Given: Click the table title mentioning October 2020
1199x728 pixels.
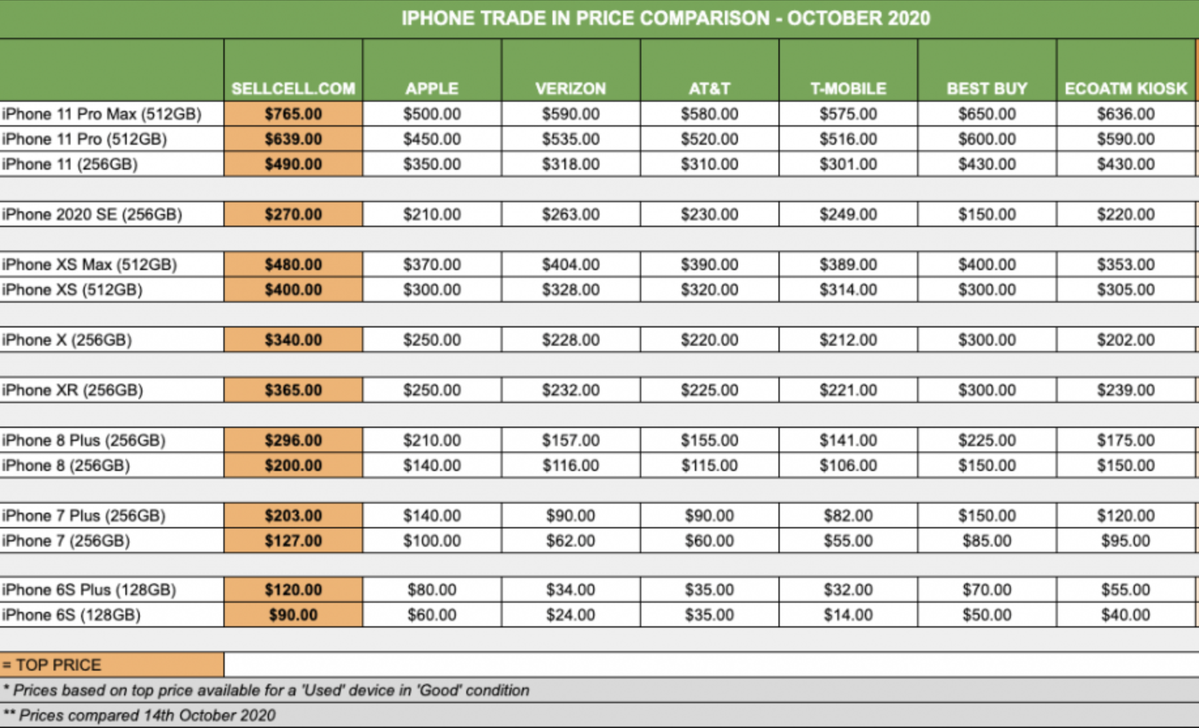Looking at the screenshot, I should [665, 18].
